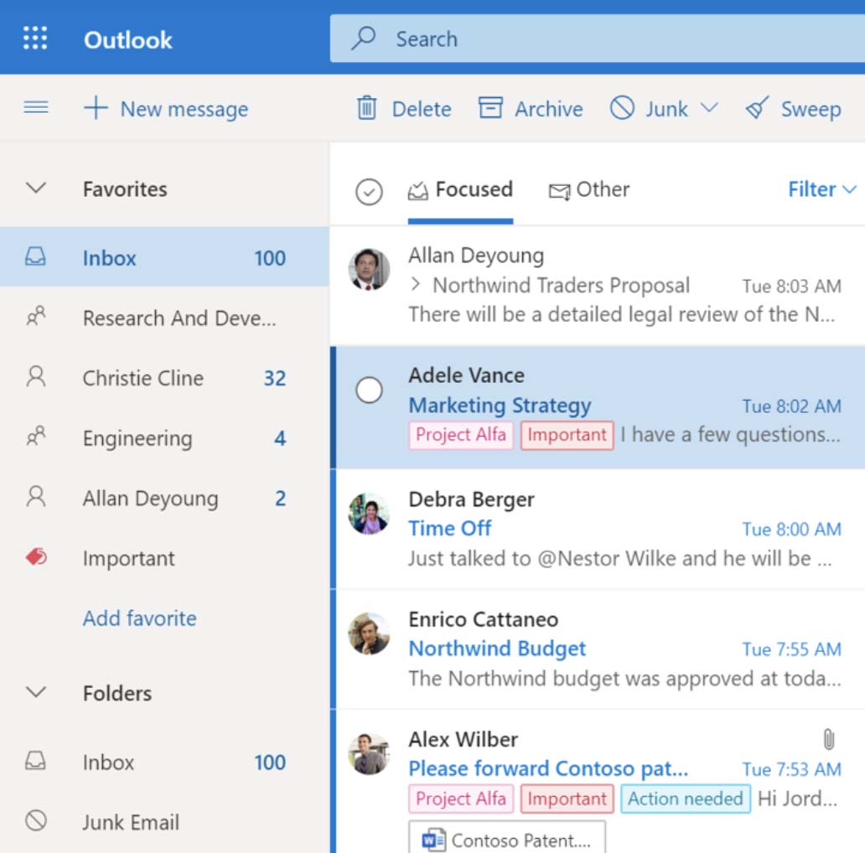Click the Action needed tag on Alex Wilber email
The image size is (865, 853).
coord(686,799)
